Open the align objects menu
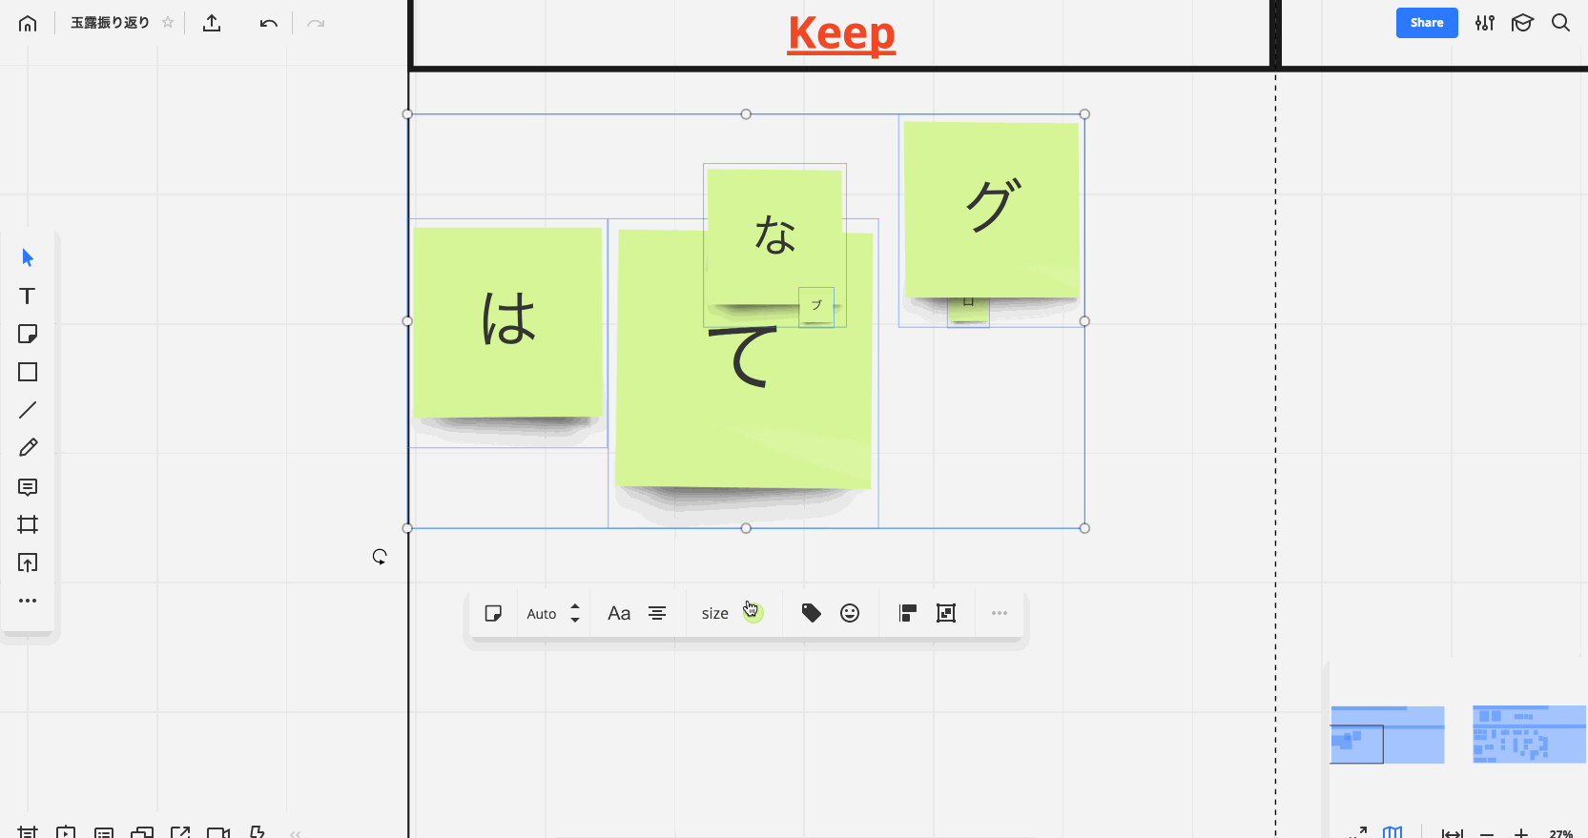1588x838 pixels. 908,613
